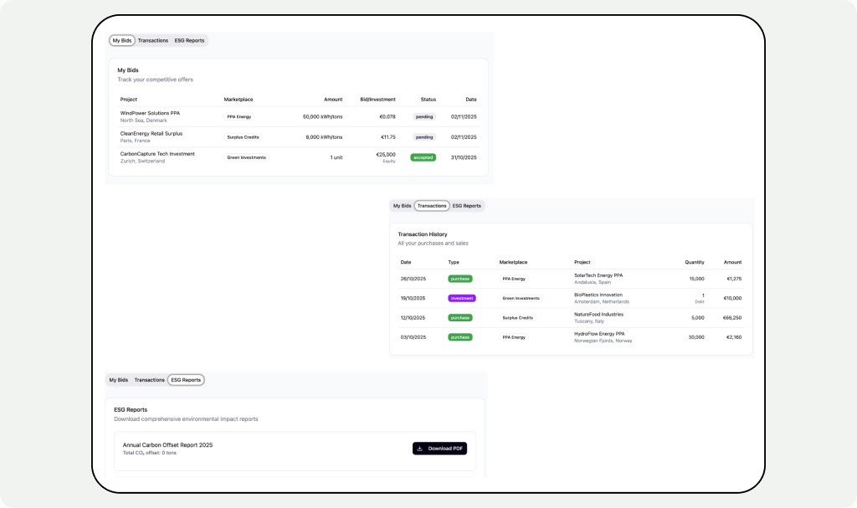This screenshot has width=857, height=508.
Task: Click purchase badge in 26/10/2025 row
Action: click(460, 279)
